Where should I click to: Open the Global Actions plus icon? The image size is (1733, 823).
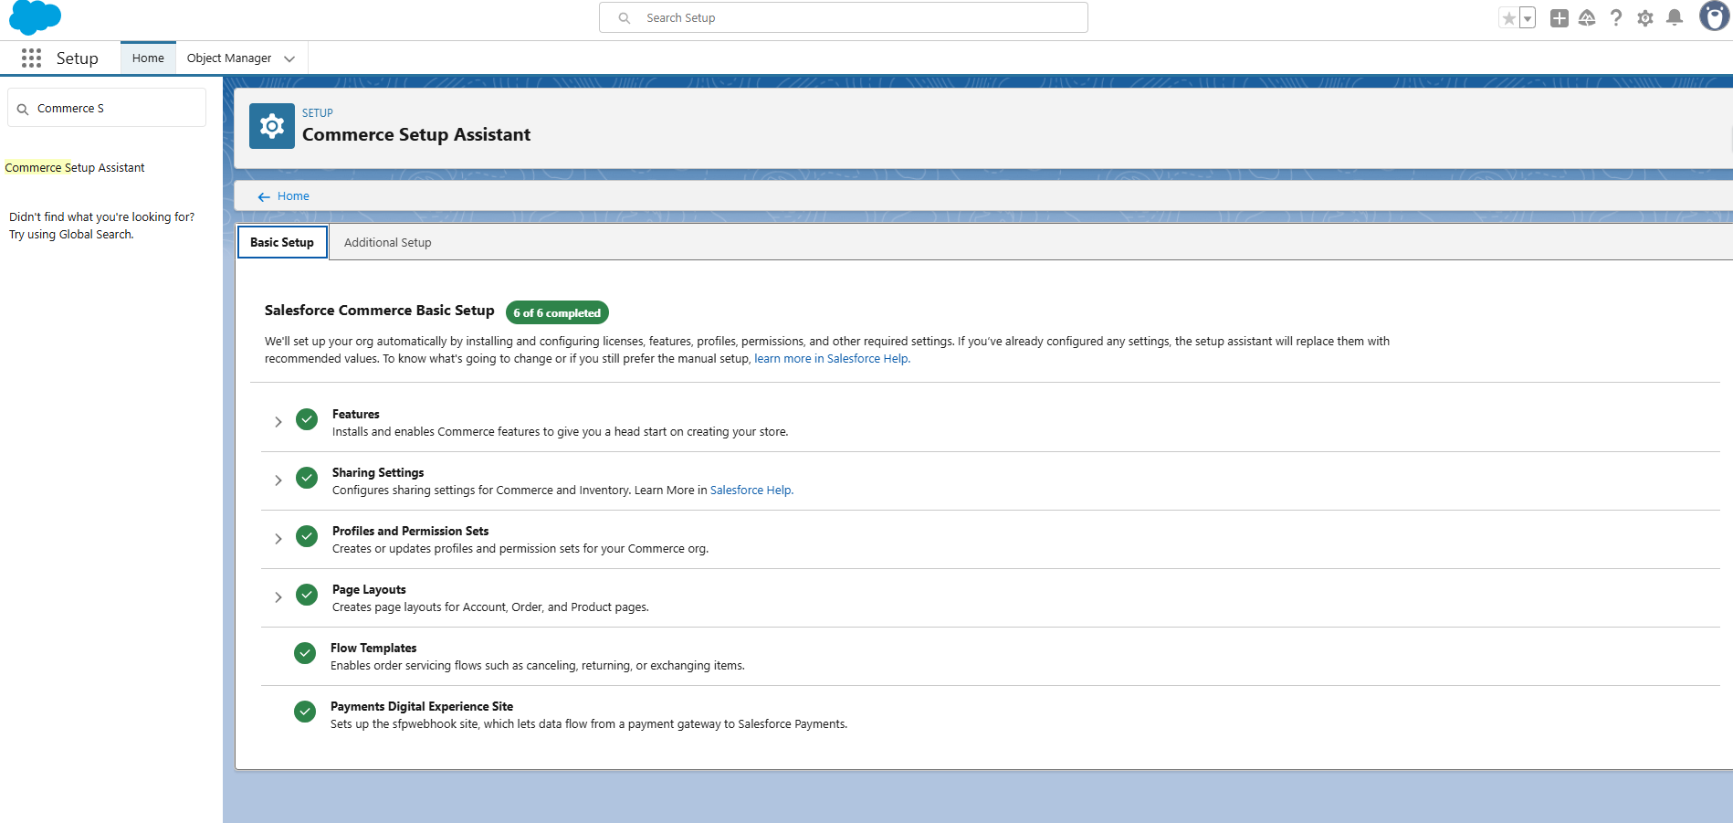pos(1559,18)
